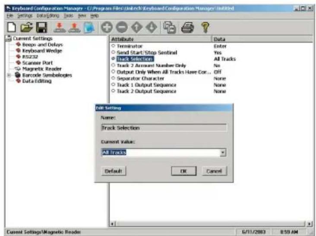
Task: Click the 'All Tracks' value in Data column
Action: pos(225,59)
